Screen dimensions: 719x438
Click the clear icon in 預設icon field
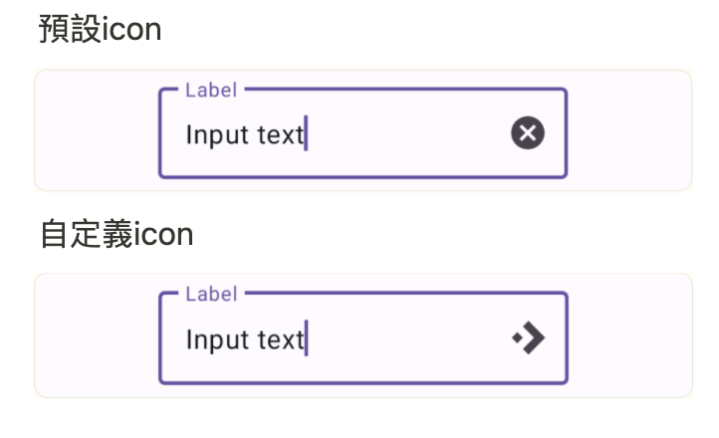[x=528, y=133]
